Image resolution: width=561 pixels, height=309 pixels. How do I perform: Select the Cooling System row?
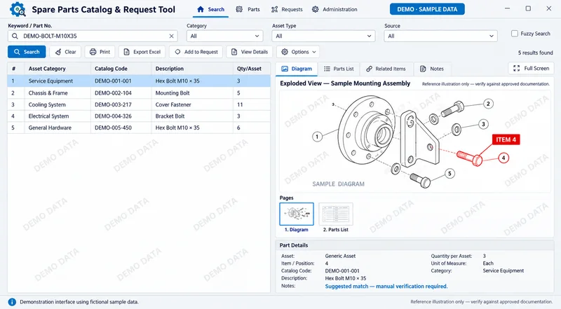[139, 105]
